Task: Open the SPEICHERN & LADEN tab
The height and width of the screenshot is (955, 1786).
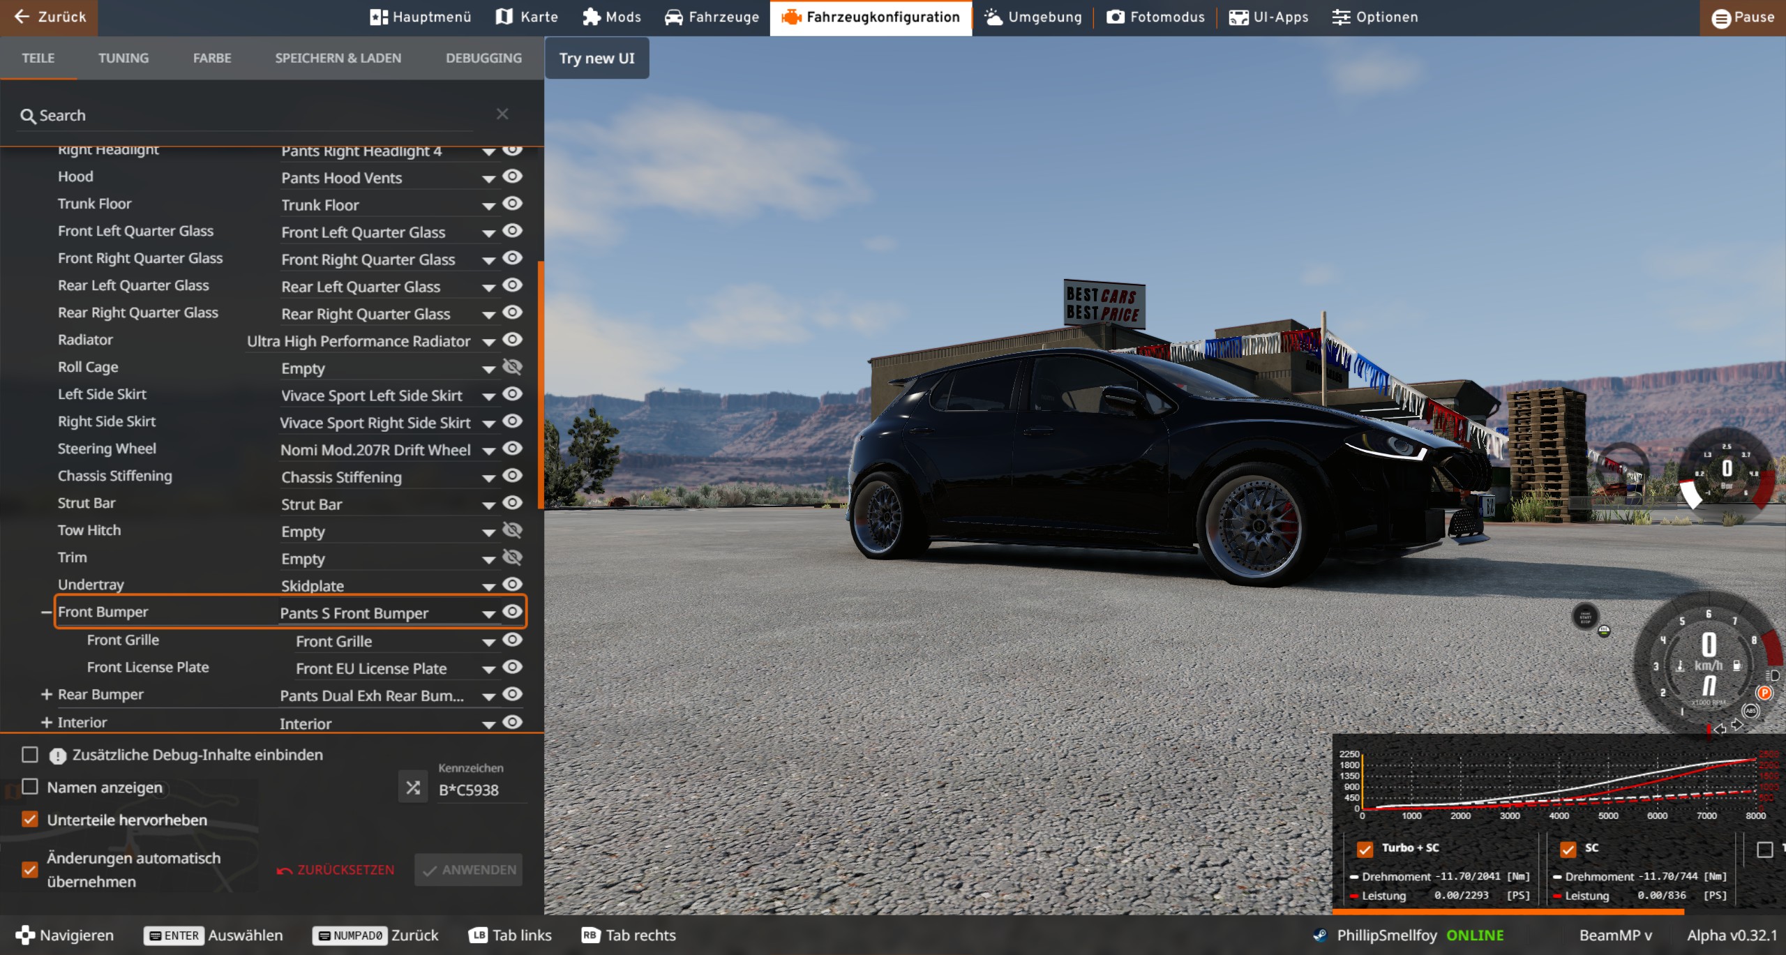Action: 338,58
